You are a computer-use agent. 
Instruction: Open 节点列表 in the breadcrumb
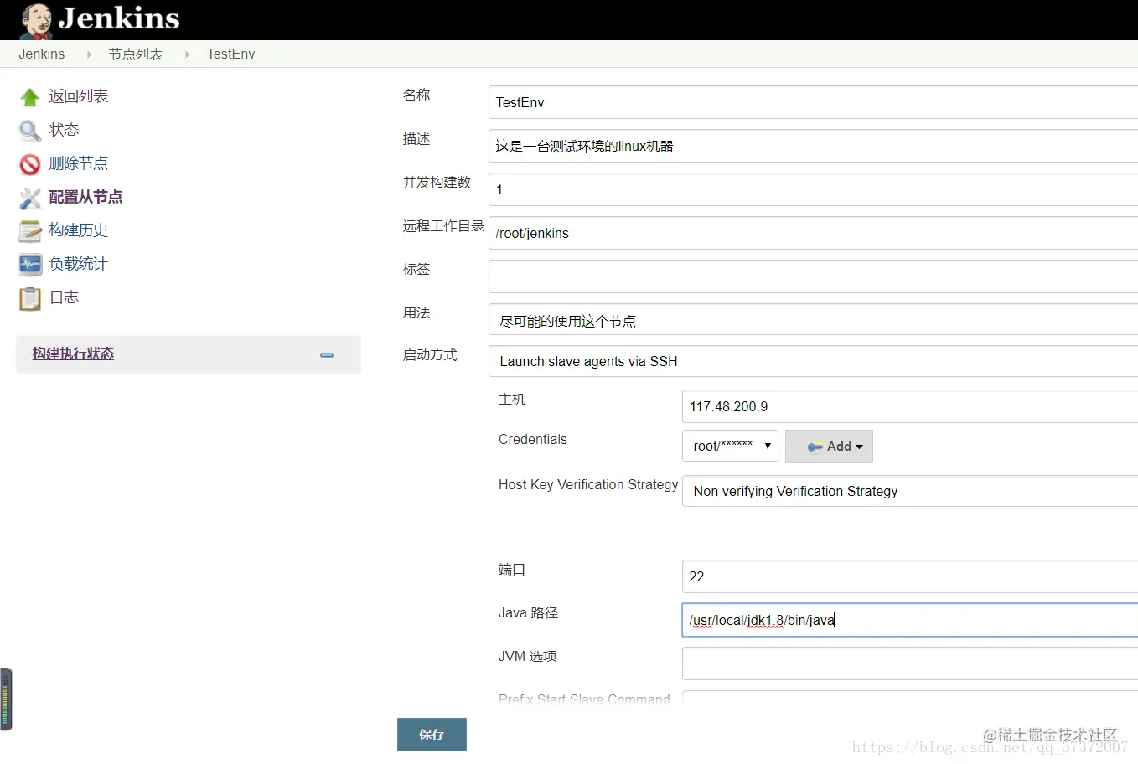coord(136,54)
